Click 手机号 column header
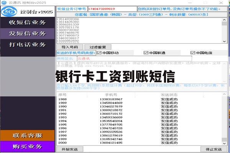Screen dimensions: 230x153 [x=111, y=95]
